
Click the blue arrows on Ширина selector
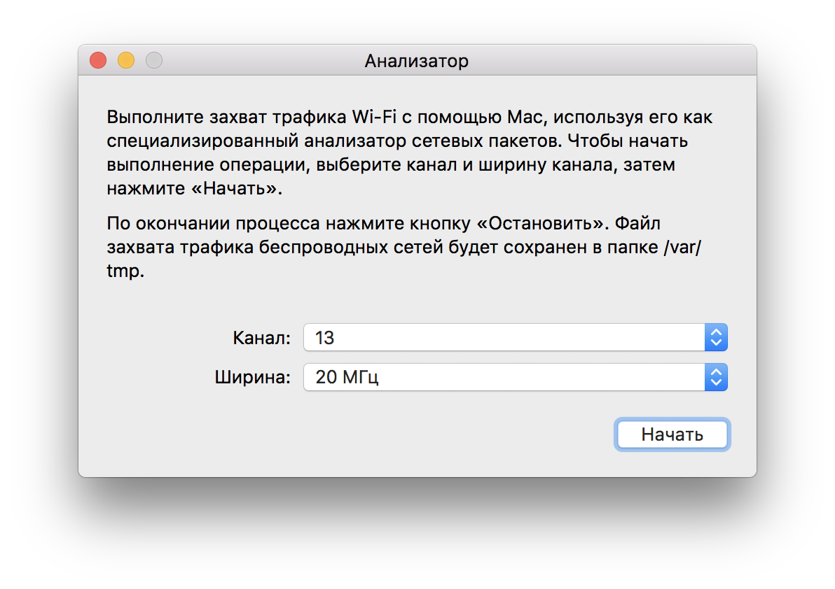click(716, 378)
